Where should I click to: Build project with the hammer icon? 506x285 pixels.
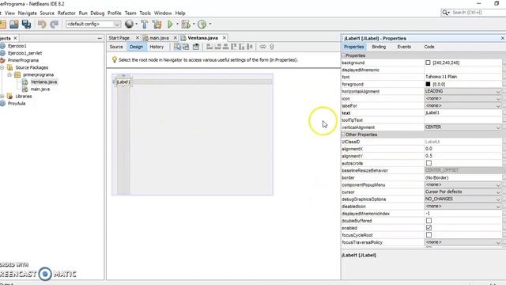pyautogui.click(x=144, y=24)
